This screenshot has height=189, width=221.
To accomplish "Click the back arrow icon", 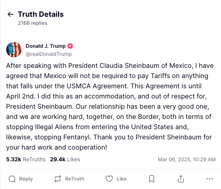I will (x=11, y=15).
